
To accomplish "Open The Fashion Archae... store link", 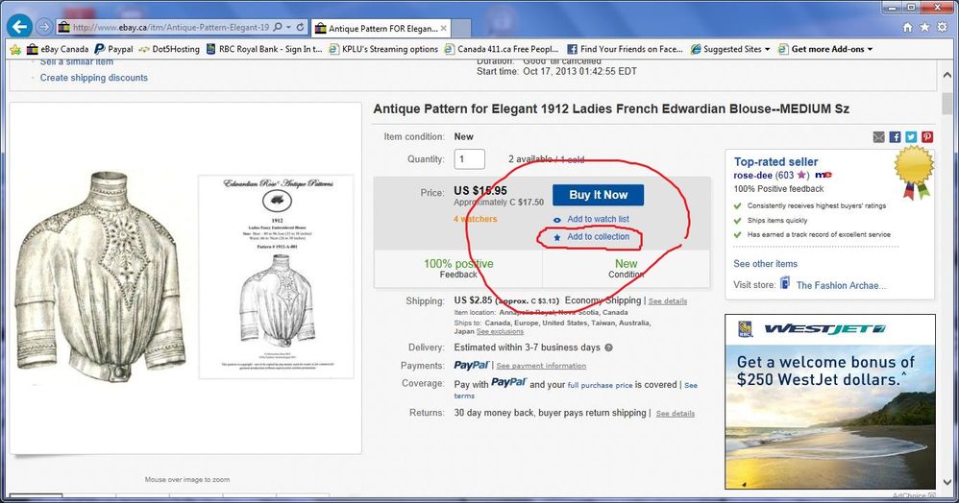I will [841, 285].
